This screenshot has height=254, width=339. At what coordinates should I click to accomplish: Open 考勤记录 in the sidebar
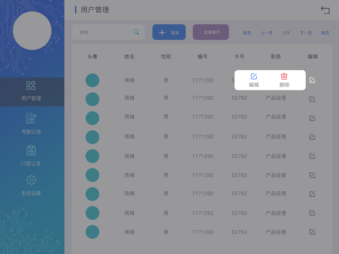coord(31,124)
